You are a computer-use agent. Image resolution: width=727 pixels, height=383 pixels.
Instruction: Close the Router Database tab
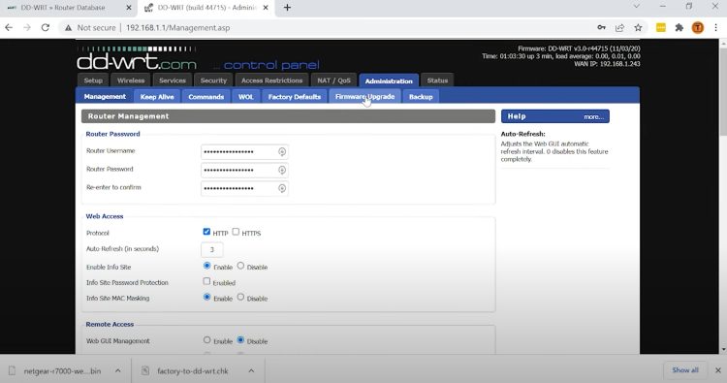(129, 8)
